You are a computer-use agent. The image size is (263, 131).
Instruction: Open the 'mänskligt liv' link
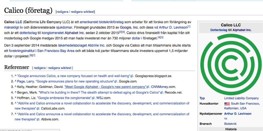tap(13, 27)
